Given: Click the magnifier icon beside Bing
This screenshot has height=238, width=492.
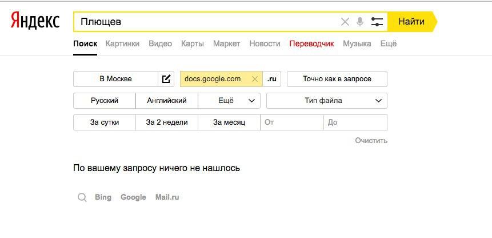Looking at the screenshot, I should 82,197.
